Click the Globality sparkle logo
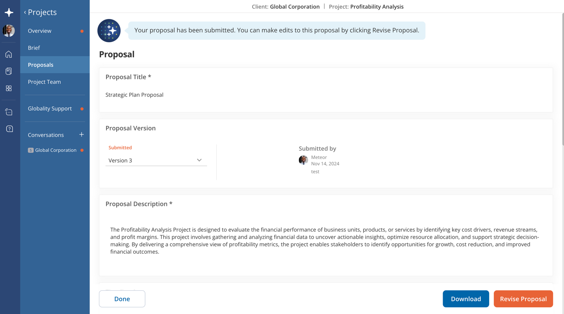The image size is (564, 314). 9,12
